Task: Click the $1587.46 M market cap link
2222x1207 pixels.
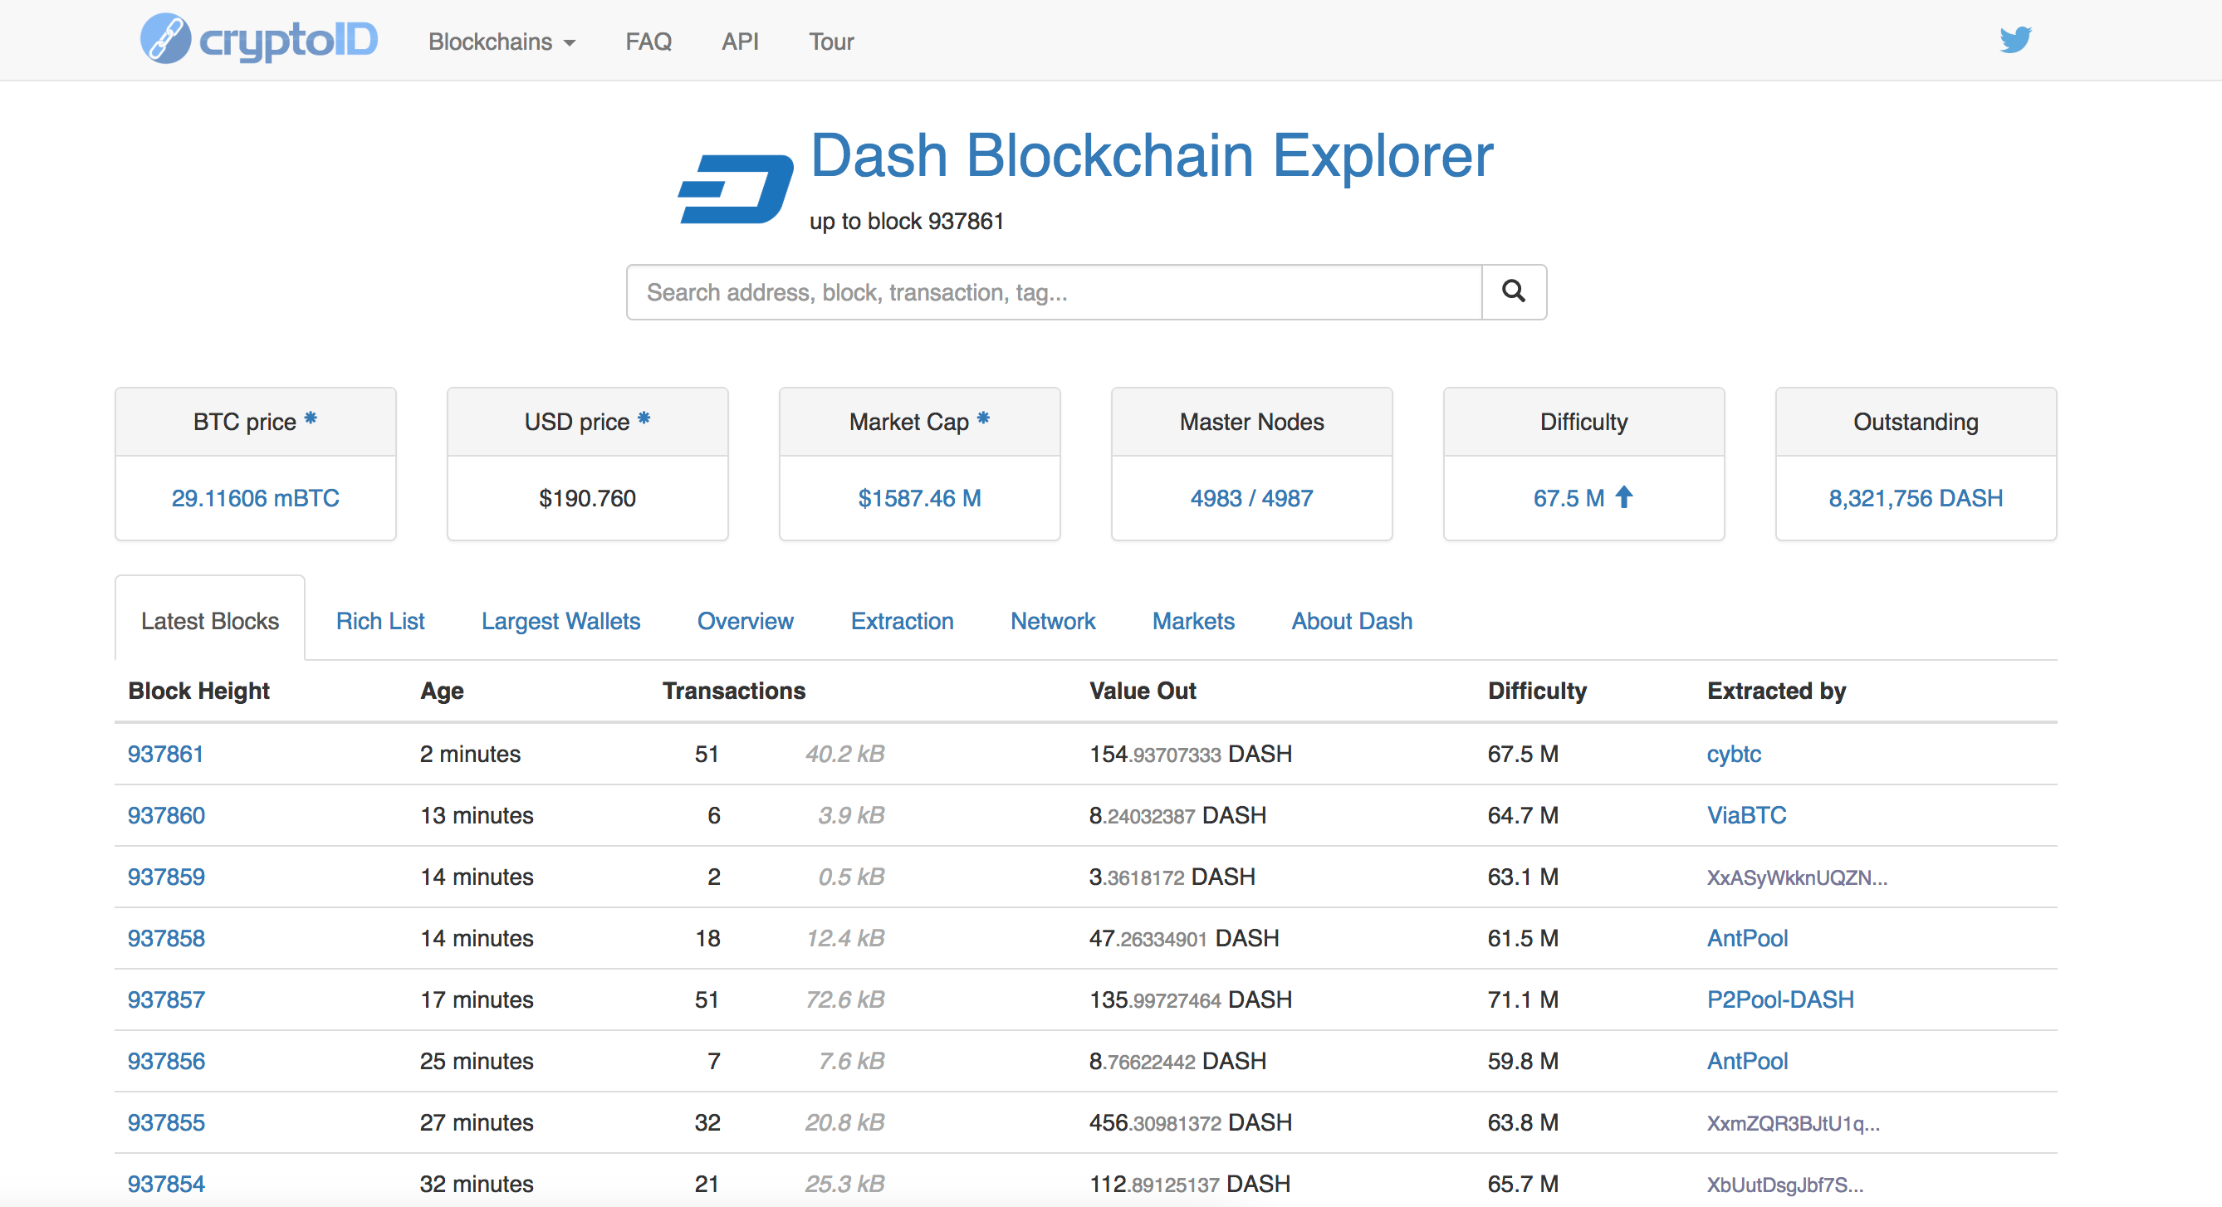Action: 919,498
